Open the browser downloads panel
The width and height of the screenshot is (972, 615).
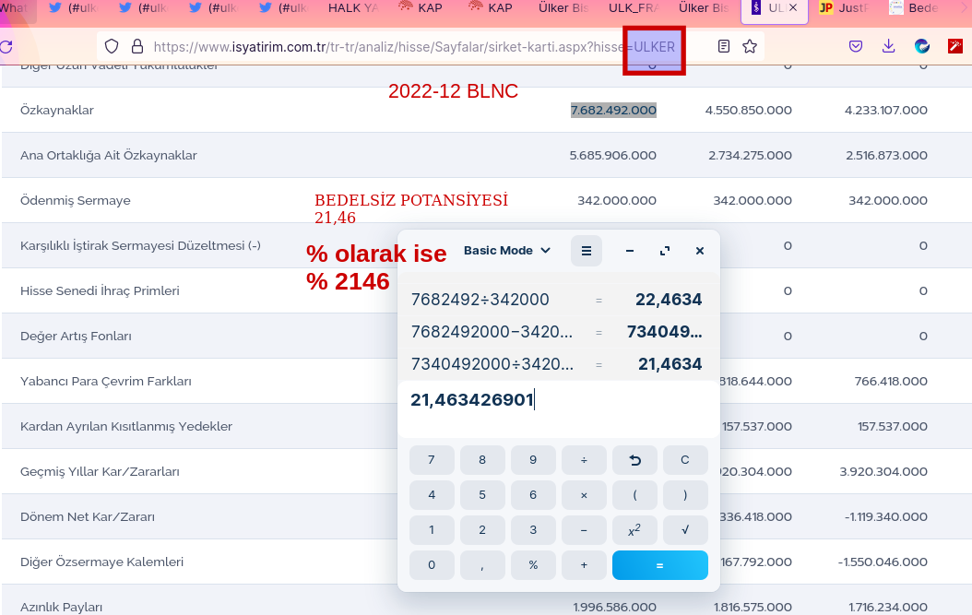click(888, 46)
